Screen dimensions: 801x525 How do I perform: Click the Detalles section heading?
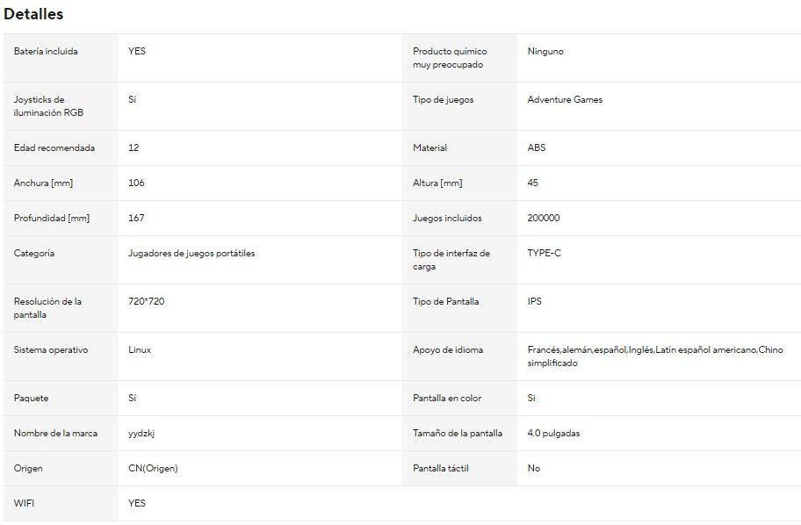[x=33, y=14]
